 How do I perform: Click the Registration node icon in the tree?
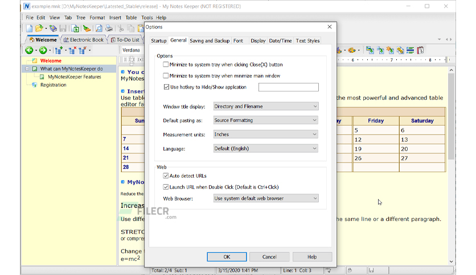35,85
